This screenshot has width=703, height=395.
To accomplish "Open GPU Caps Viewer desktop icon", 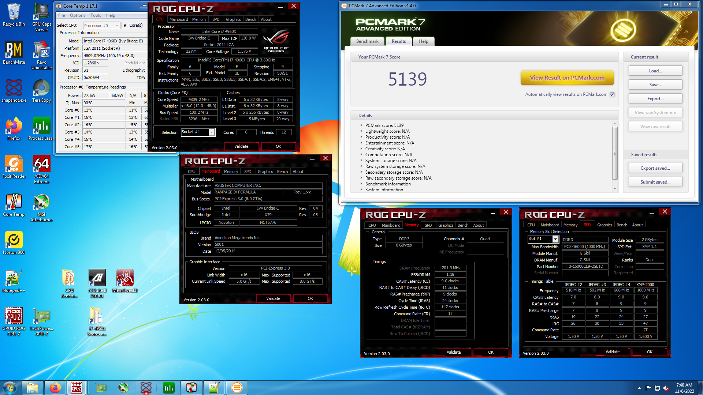I will pyautogui.click(x=41, y=17).
